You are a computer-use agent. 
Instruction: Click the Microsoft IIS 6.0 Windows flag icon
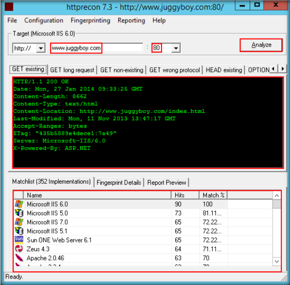click(19, 204)
